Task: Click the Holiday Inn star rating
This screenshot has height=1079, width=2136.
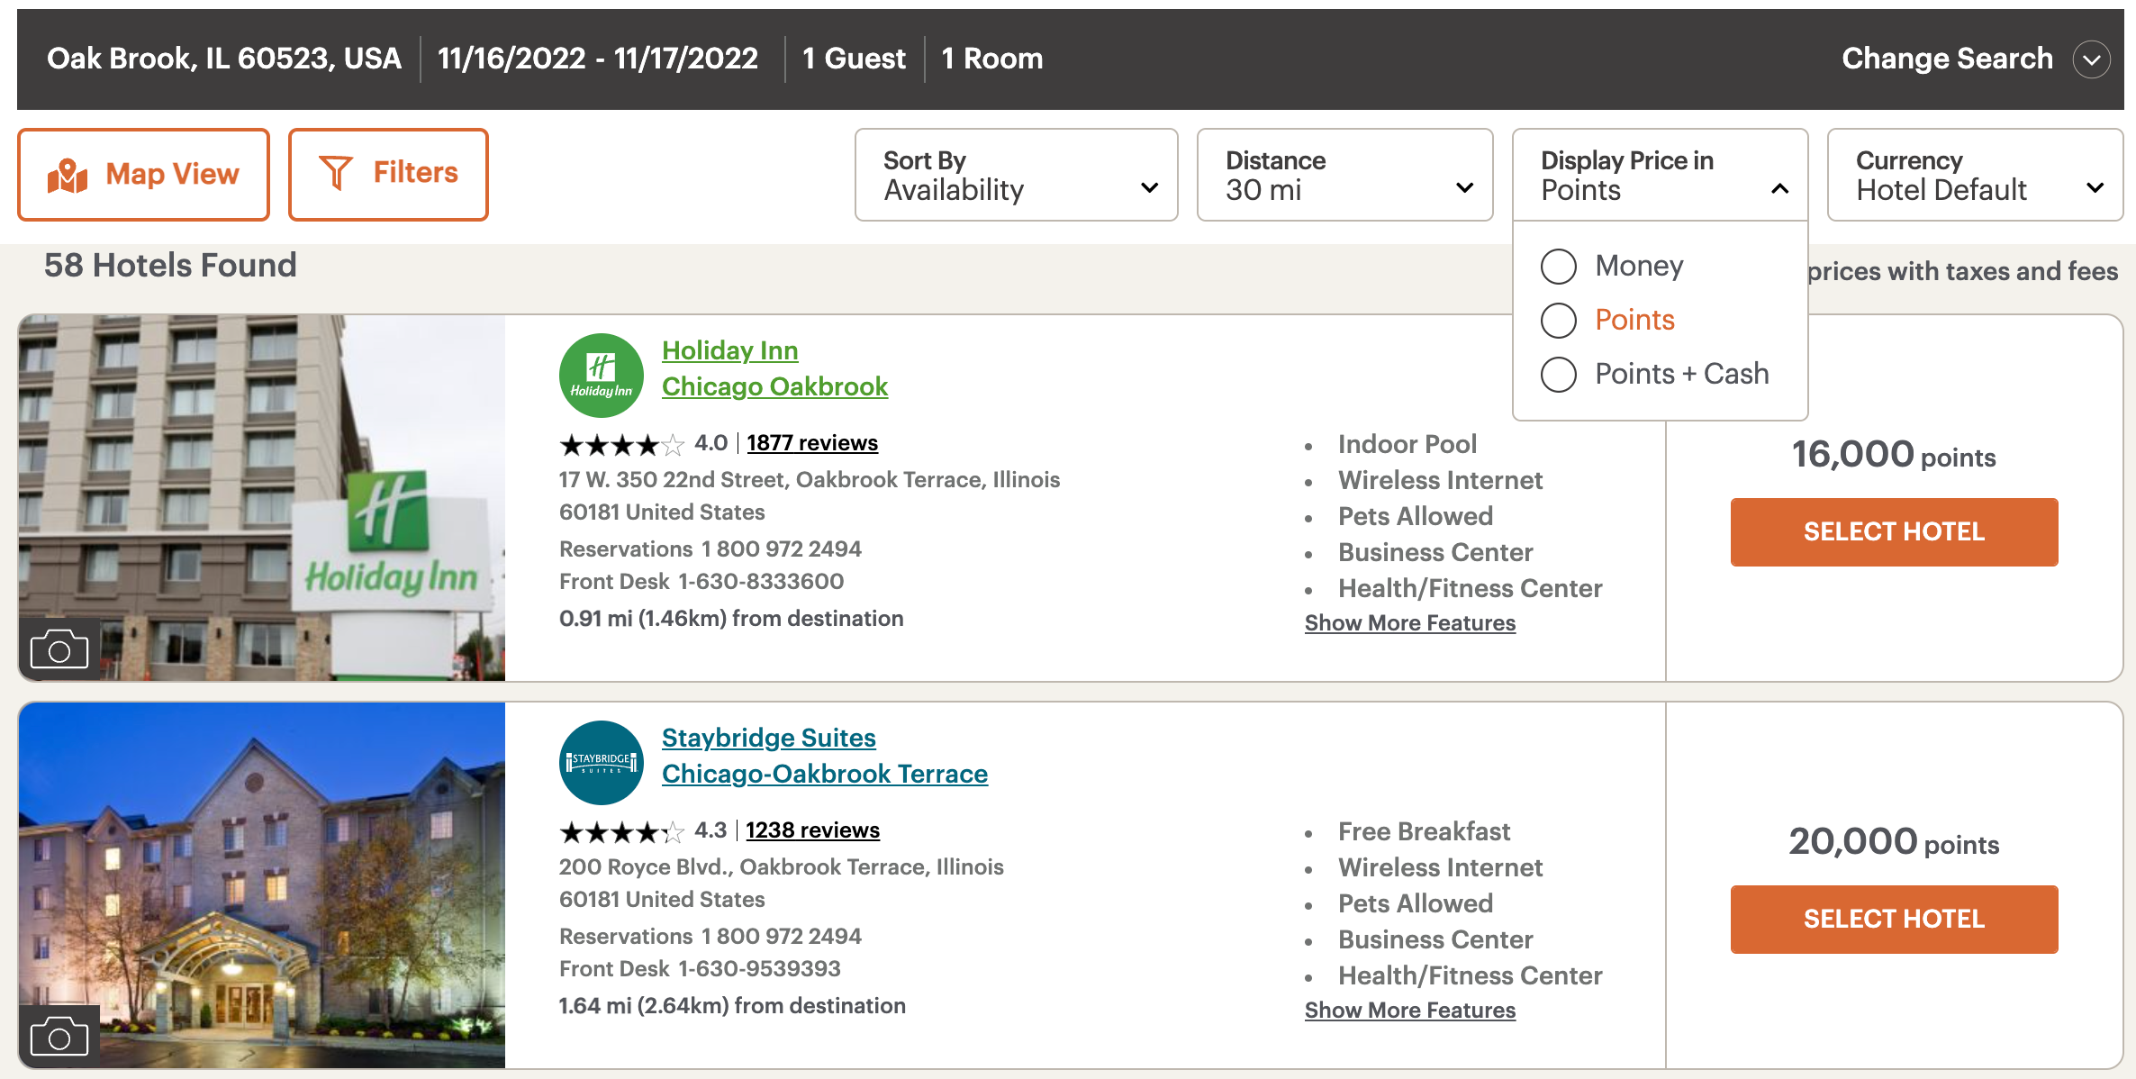Action: click(x=620, y=444)
